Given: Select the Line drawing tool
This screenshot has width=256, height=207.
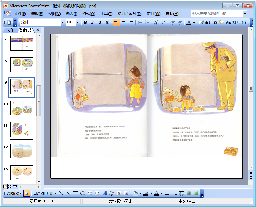Looking at the screenshot, I should pyautogui.click(x=61, y=194).
